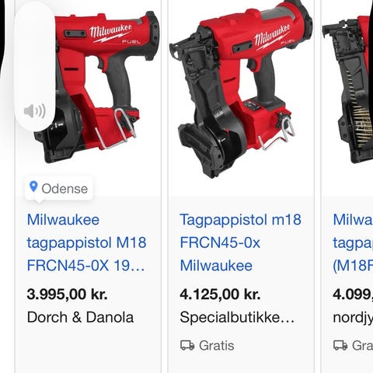Viewport: 373px width, 373px height.
Task: Open the third Milwaukee tagpap listing title
Action: point(353,242)
